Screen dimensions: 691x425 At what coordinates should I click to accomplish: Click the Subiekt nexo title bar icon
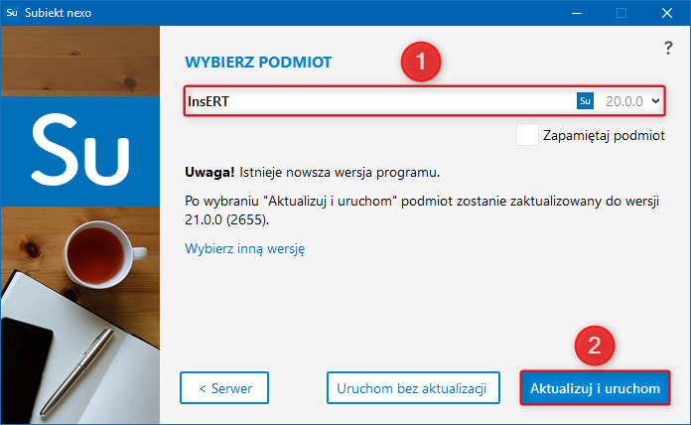pyautogui.click(x=12, y=13)
